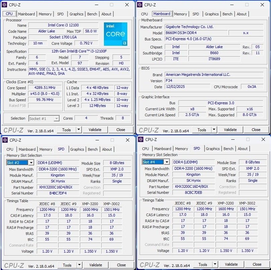
Task: Click CPU-Z app icon in top-left CPU window
Action: click(4, 5)
